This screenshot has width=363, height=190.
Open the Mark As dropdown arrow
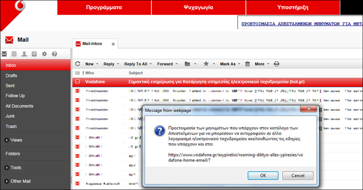[x=239, y=64]
